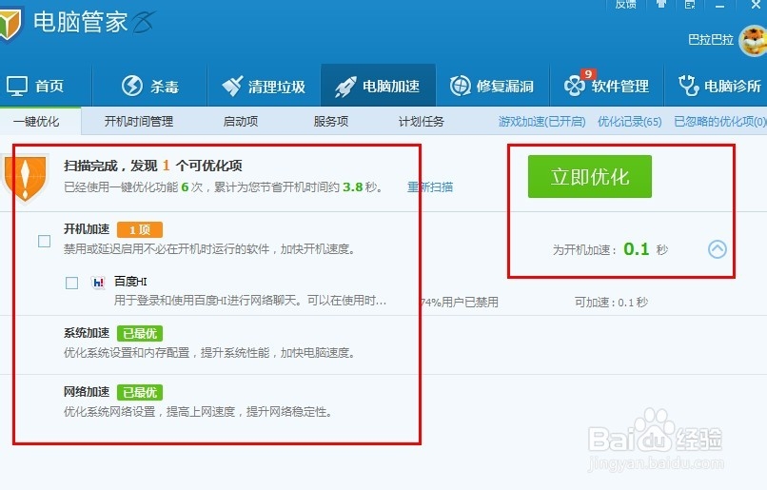The image size is (767, 490).
Task: Click the 巴拉巴拉 username
Action: coord(711,40)
